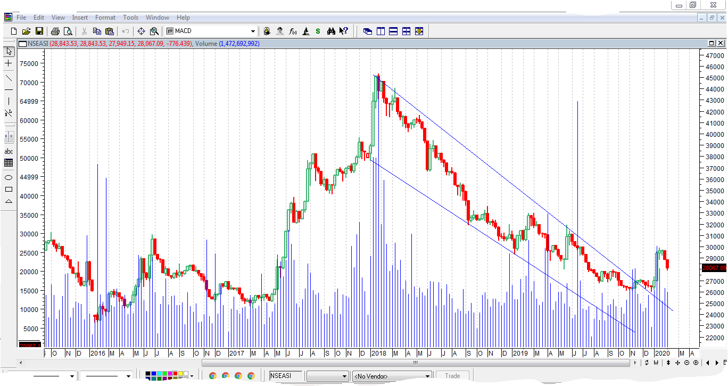
Task: Zoom in with the plus circle icon
Action: click(696, 363)
